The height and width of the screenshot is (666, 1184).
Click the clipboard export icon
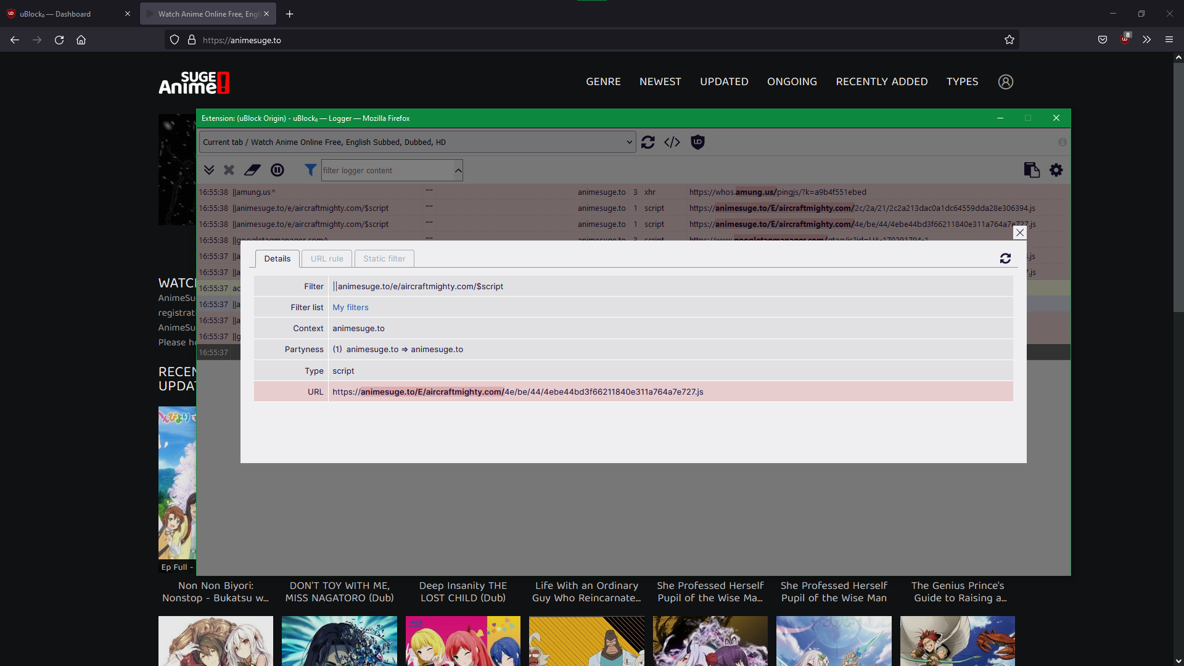click(1031, 170)
